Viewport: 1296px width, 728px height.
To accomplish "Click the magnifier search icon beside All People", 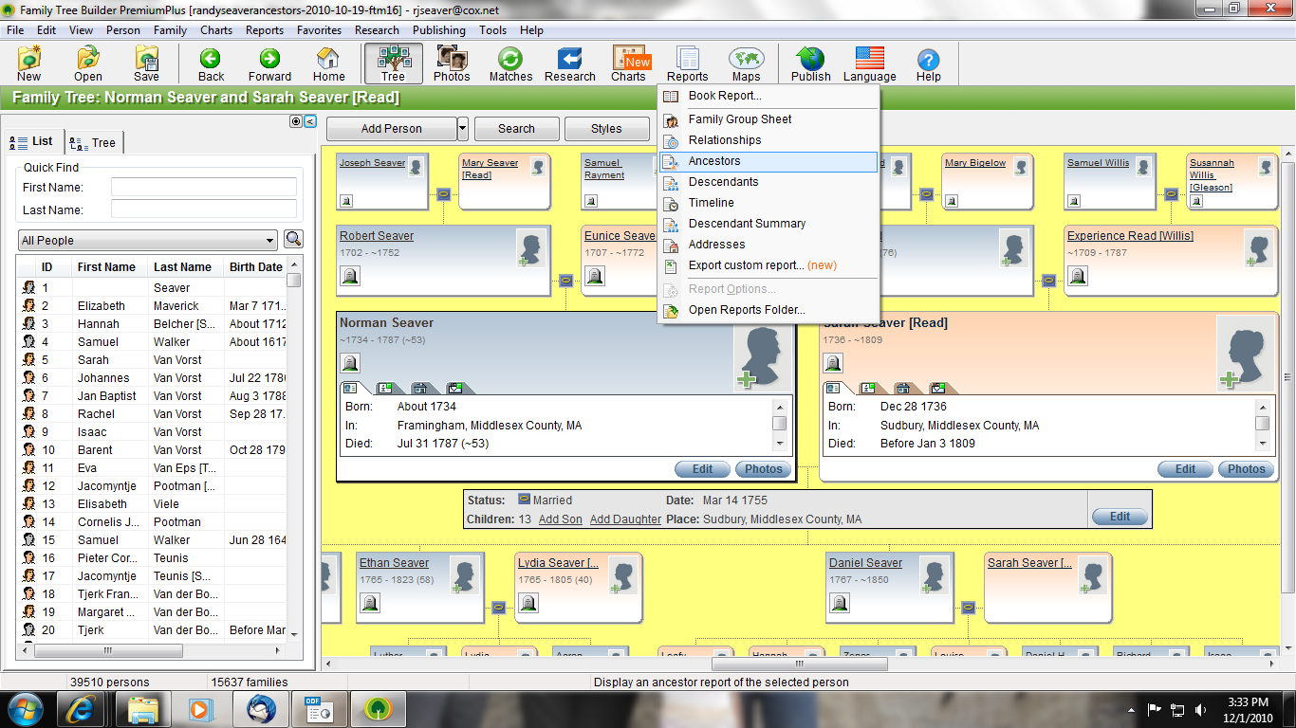I will click(293, 240).
